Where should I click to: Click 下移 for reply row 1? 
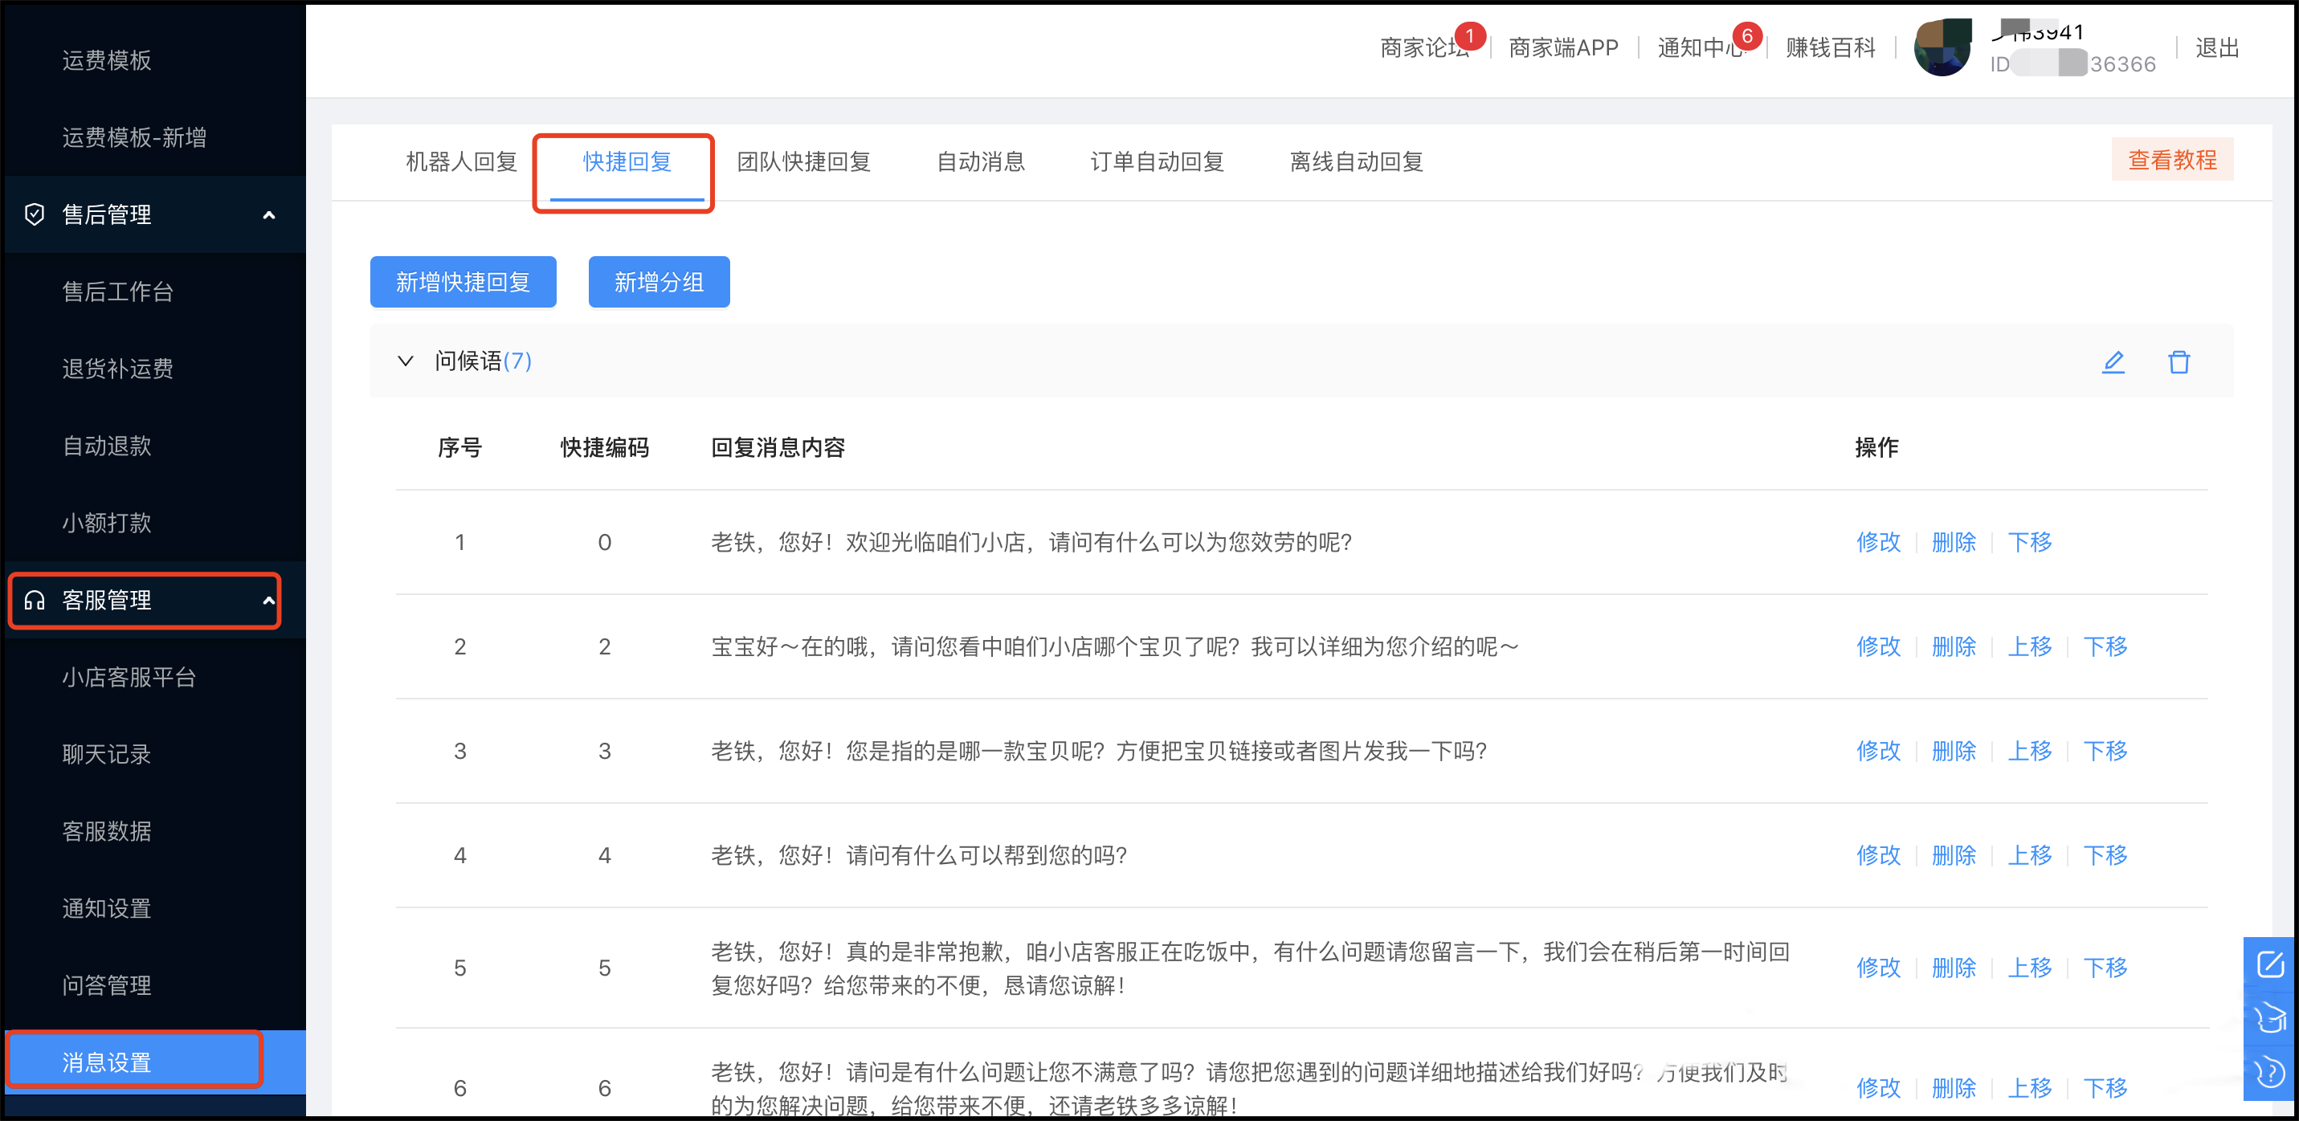[x=2029, y=542]
